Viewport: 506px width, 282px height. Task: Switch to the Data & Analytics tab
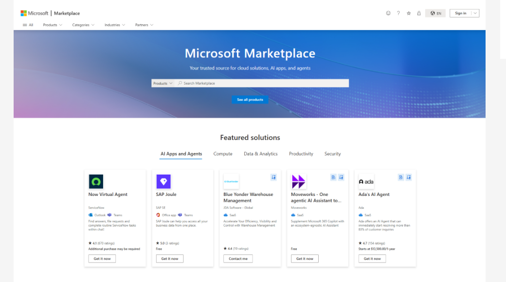pos(260,154)
